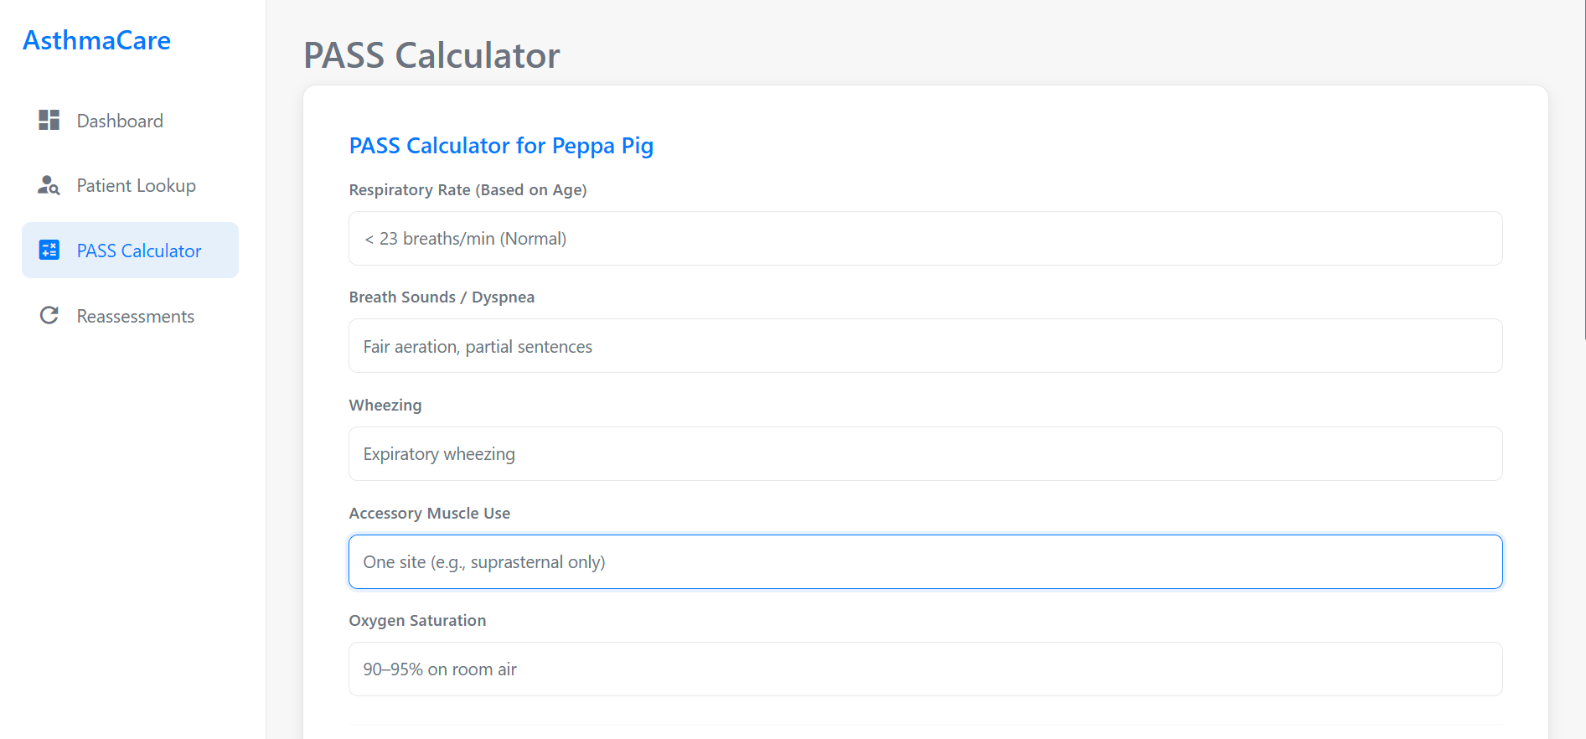Open the Reassessments section
This screenshot has width=1586, height=739.
(x=134, y=315)
